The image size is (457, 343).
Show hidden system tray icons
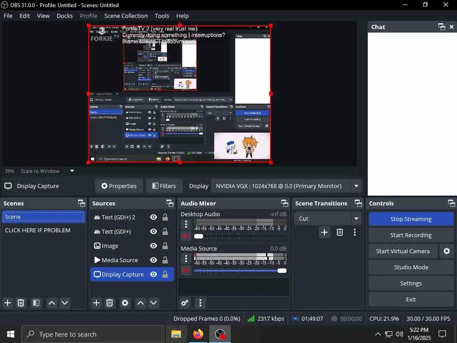point(378,334)
